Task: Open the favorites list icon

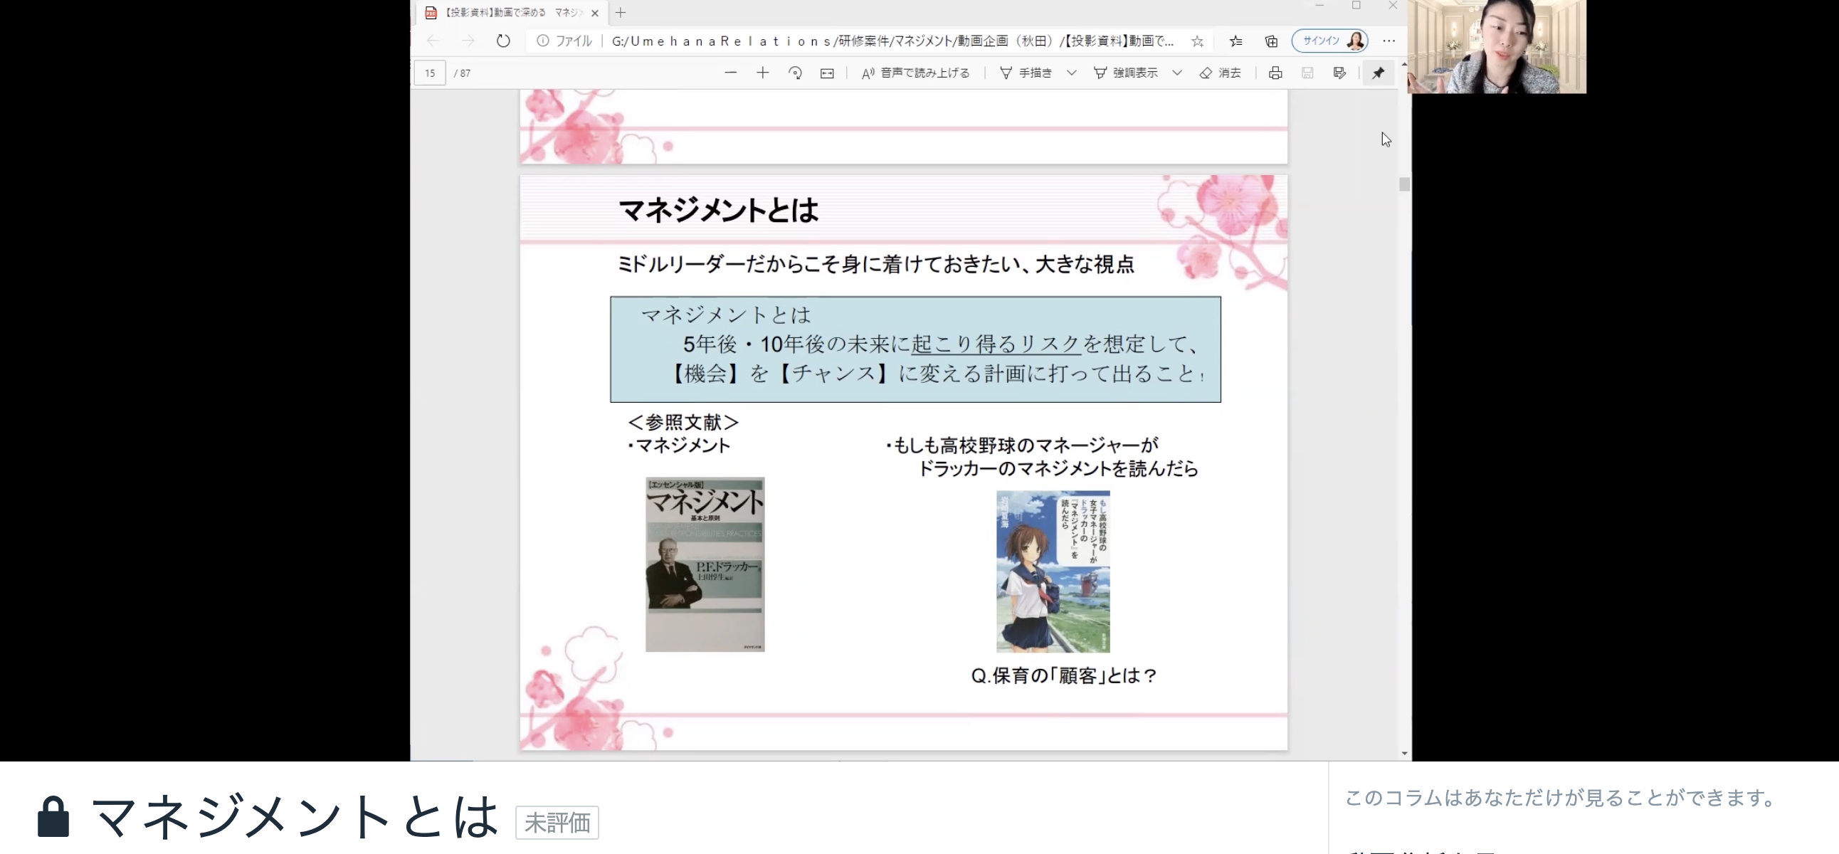Action: click(1235, 41)
